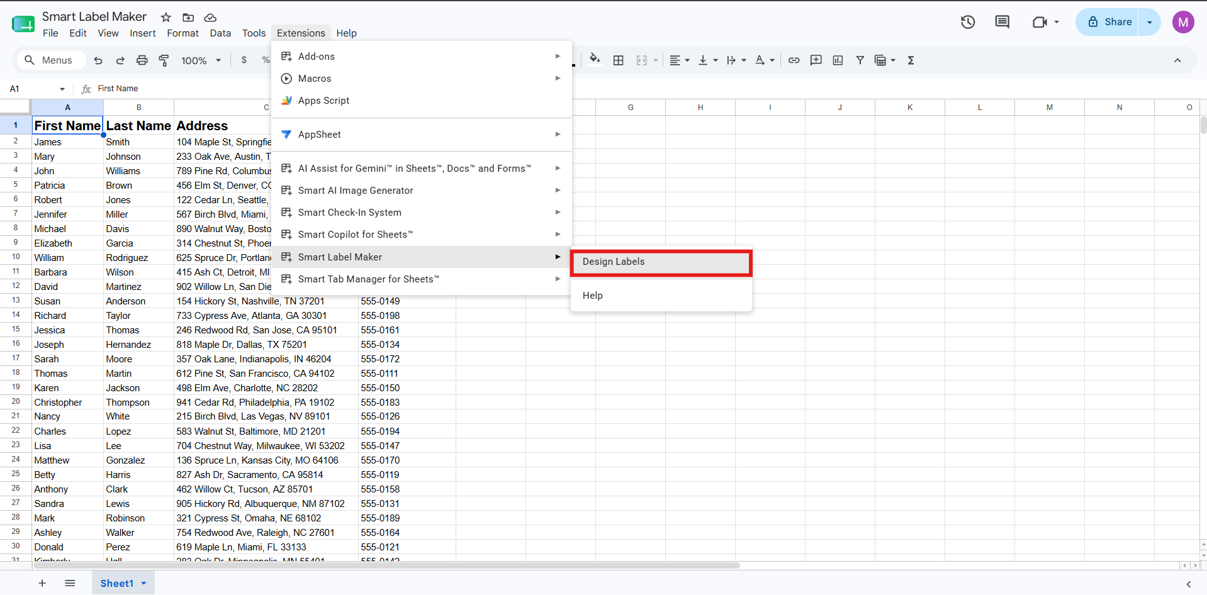The image size is (1207, 595).
Task: Expand the AppSheet submenu
Action: click(x=421, y=135)
